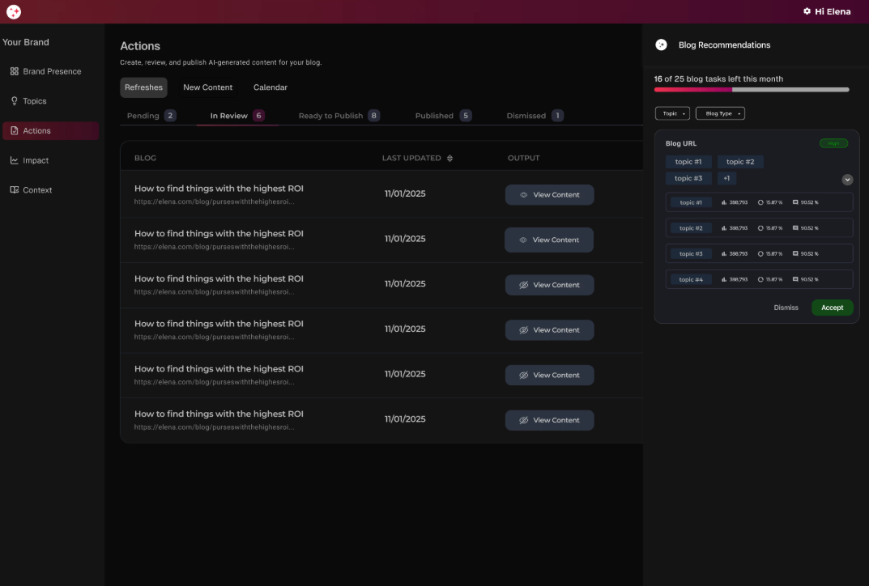Open the Topic filter dropdown
Viewport: 869px width, 586px height.
click(x=672, y=113)
